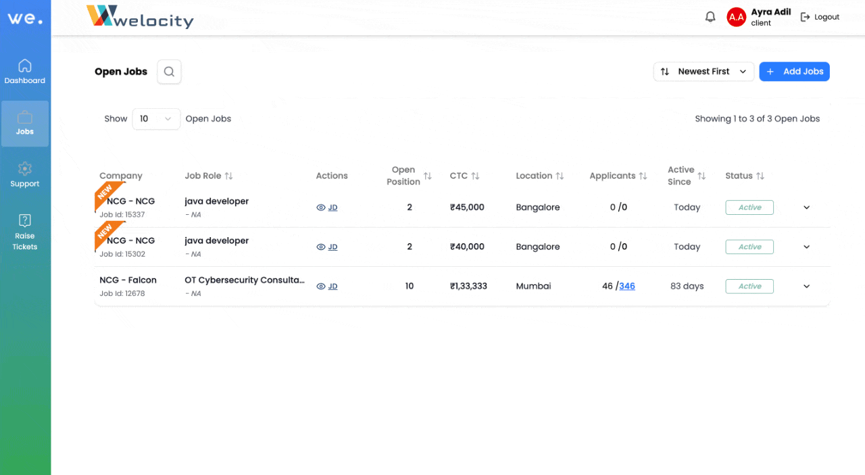Viewport: 865px width, 475px height.
Task: View JD eye icon for Job 15302
Action: click(321, 247)
